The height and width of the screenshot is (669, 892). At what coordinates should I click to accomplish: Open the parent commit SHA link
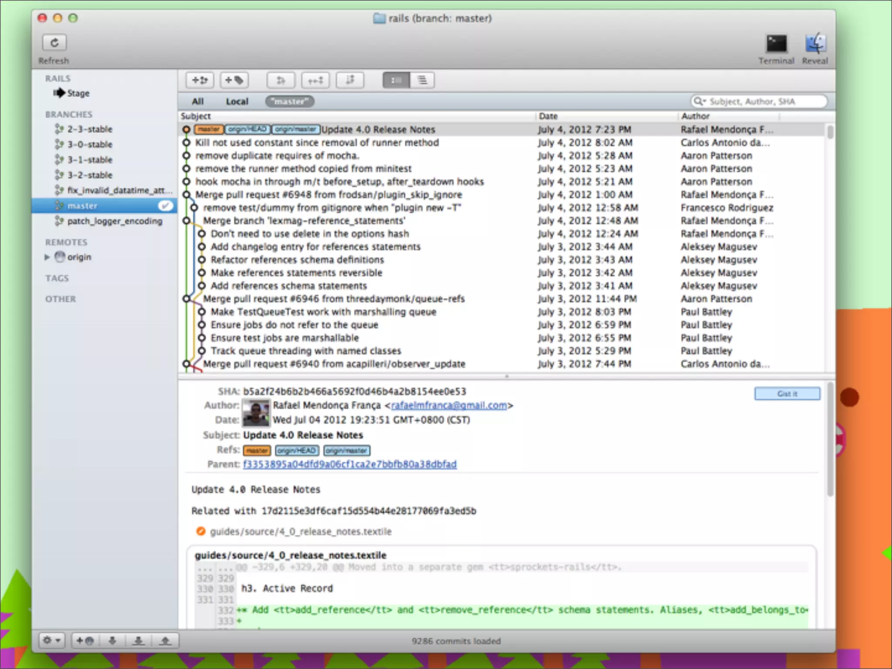click(x=350, y=464)
